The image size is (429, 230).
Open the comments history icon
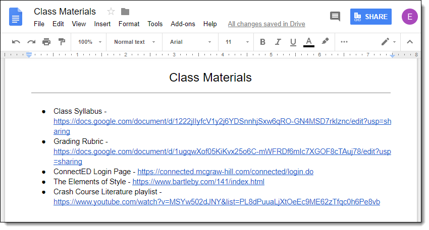click(335, 17)
